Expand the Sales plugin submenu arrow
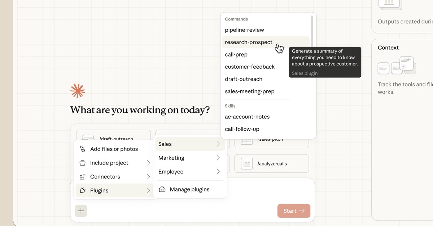 pyautogui.click(x=218, y=144)
